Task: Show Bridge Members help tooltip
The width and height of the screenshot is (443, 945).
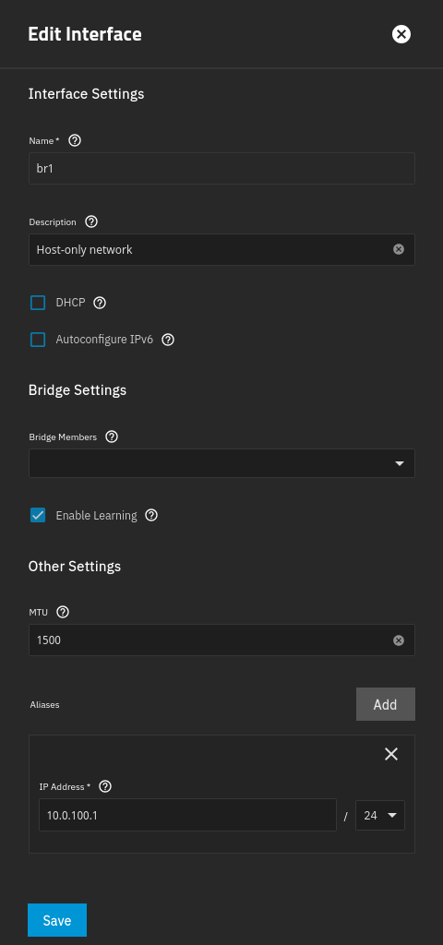Action: (x=112, y=437)
